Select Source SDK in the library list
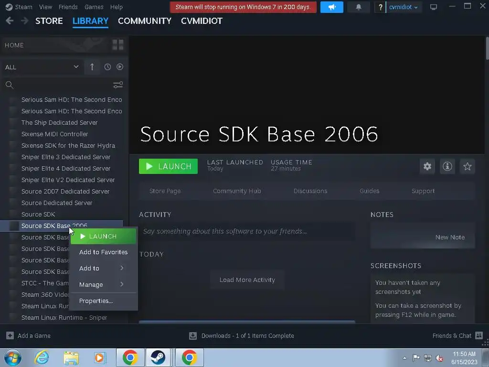 click(x=38, y=215)
